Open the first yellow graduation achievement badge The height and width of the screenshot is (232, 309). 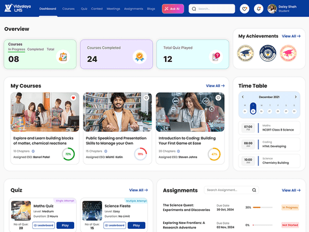pos(245,53)
